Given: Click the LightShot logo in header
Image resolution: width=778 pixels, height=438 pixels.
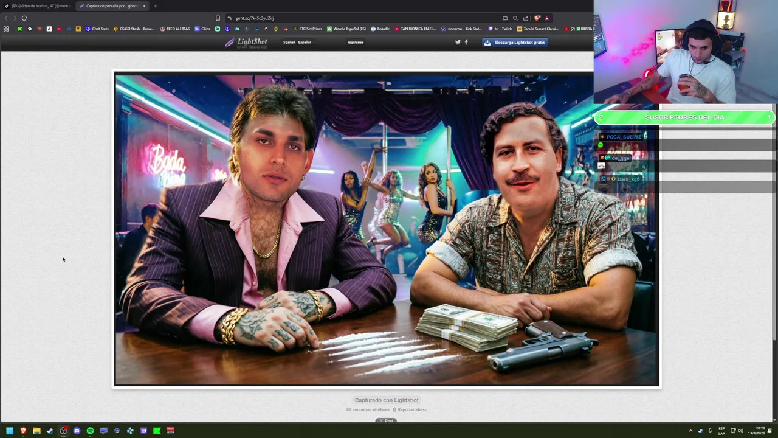Looking at the screenshot, I should (x=246, y=43).
